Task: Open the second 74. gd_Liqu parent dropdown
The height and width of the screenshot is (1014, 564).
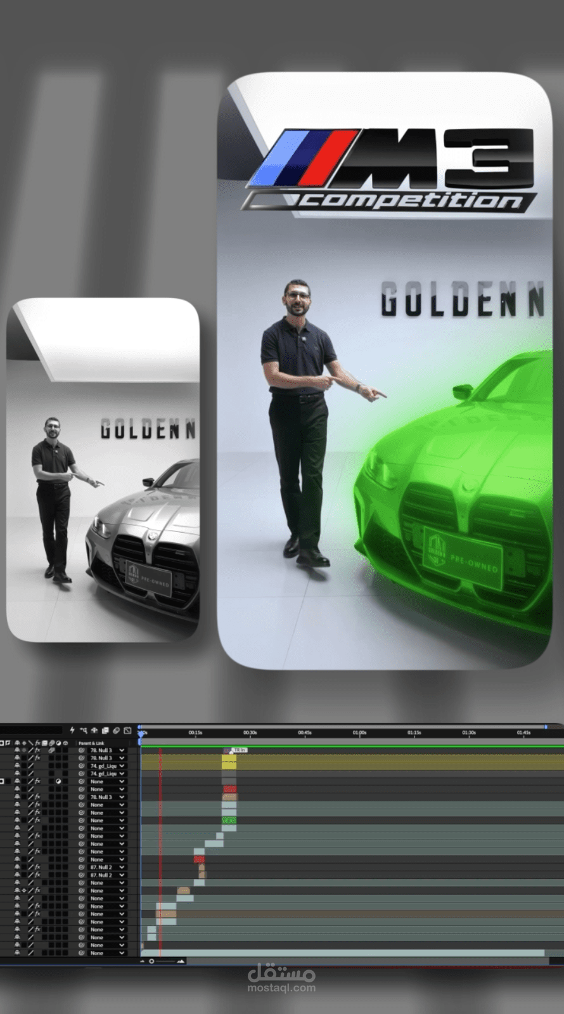Action: click(107, 774)
